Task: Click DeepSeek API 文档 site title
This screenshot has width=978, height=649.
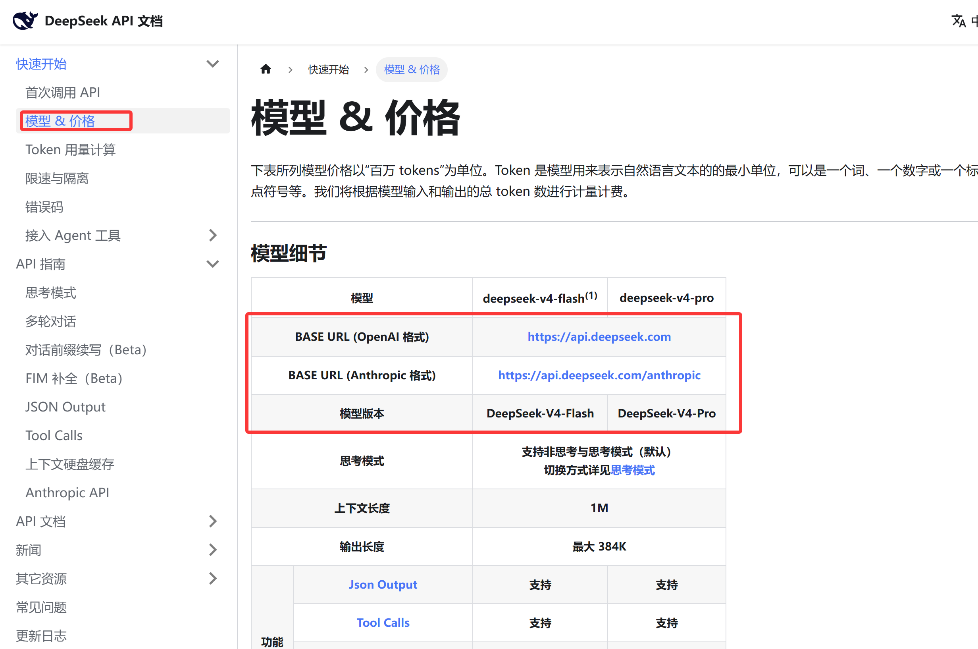Action: pos(103,21)
